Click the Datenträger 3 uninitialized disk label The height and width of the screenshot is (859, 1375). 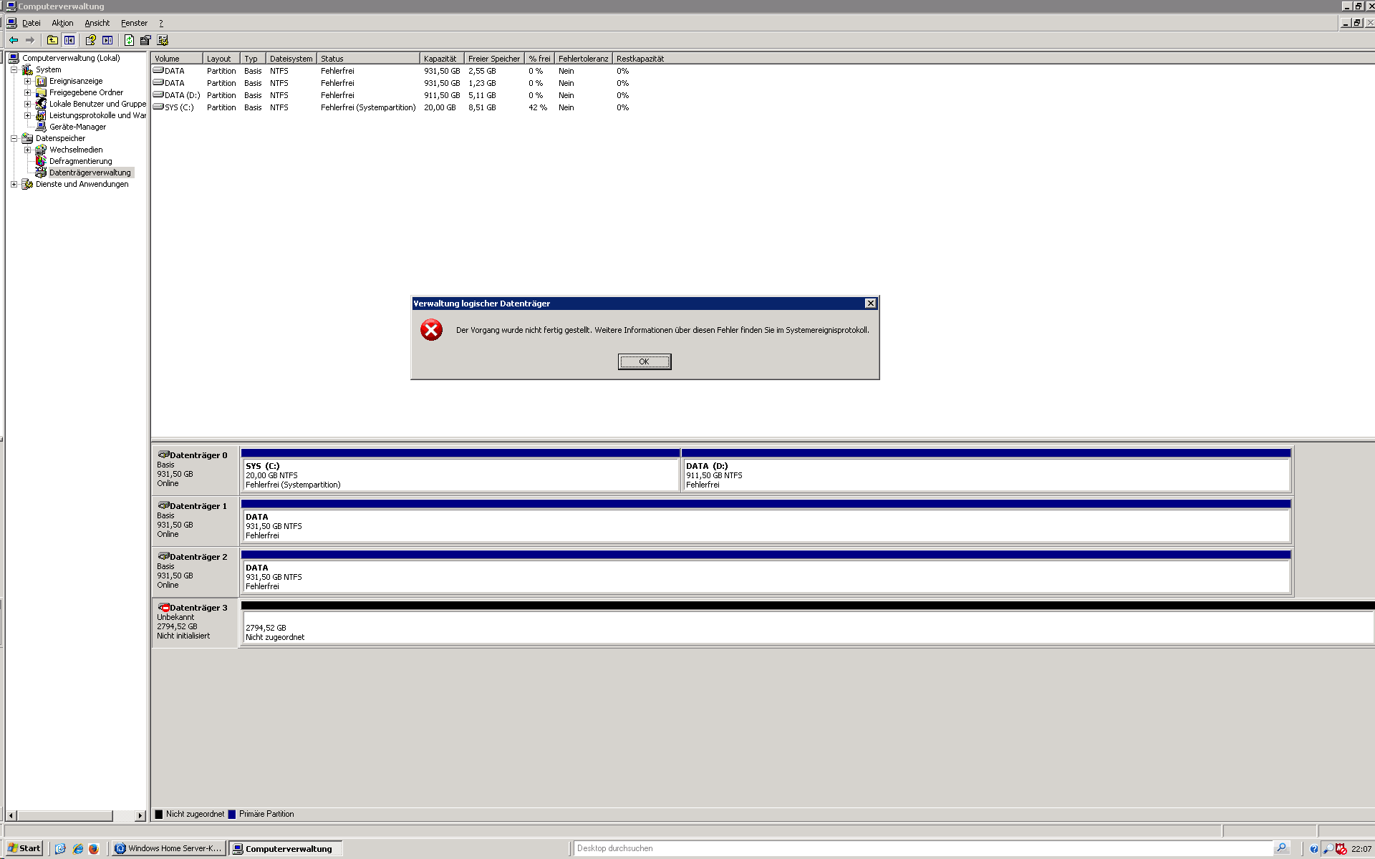195,622
